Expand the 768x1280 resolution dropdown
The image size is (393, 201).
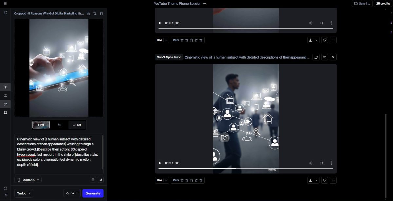coord(28,180)
